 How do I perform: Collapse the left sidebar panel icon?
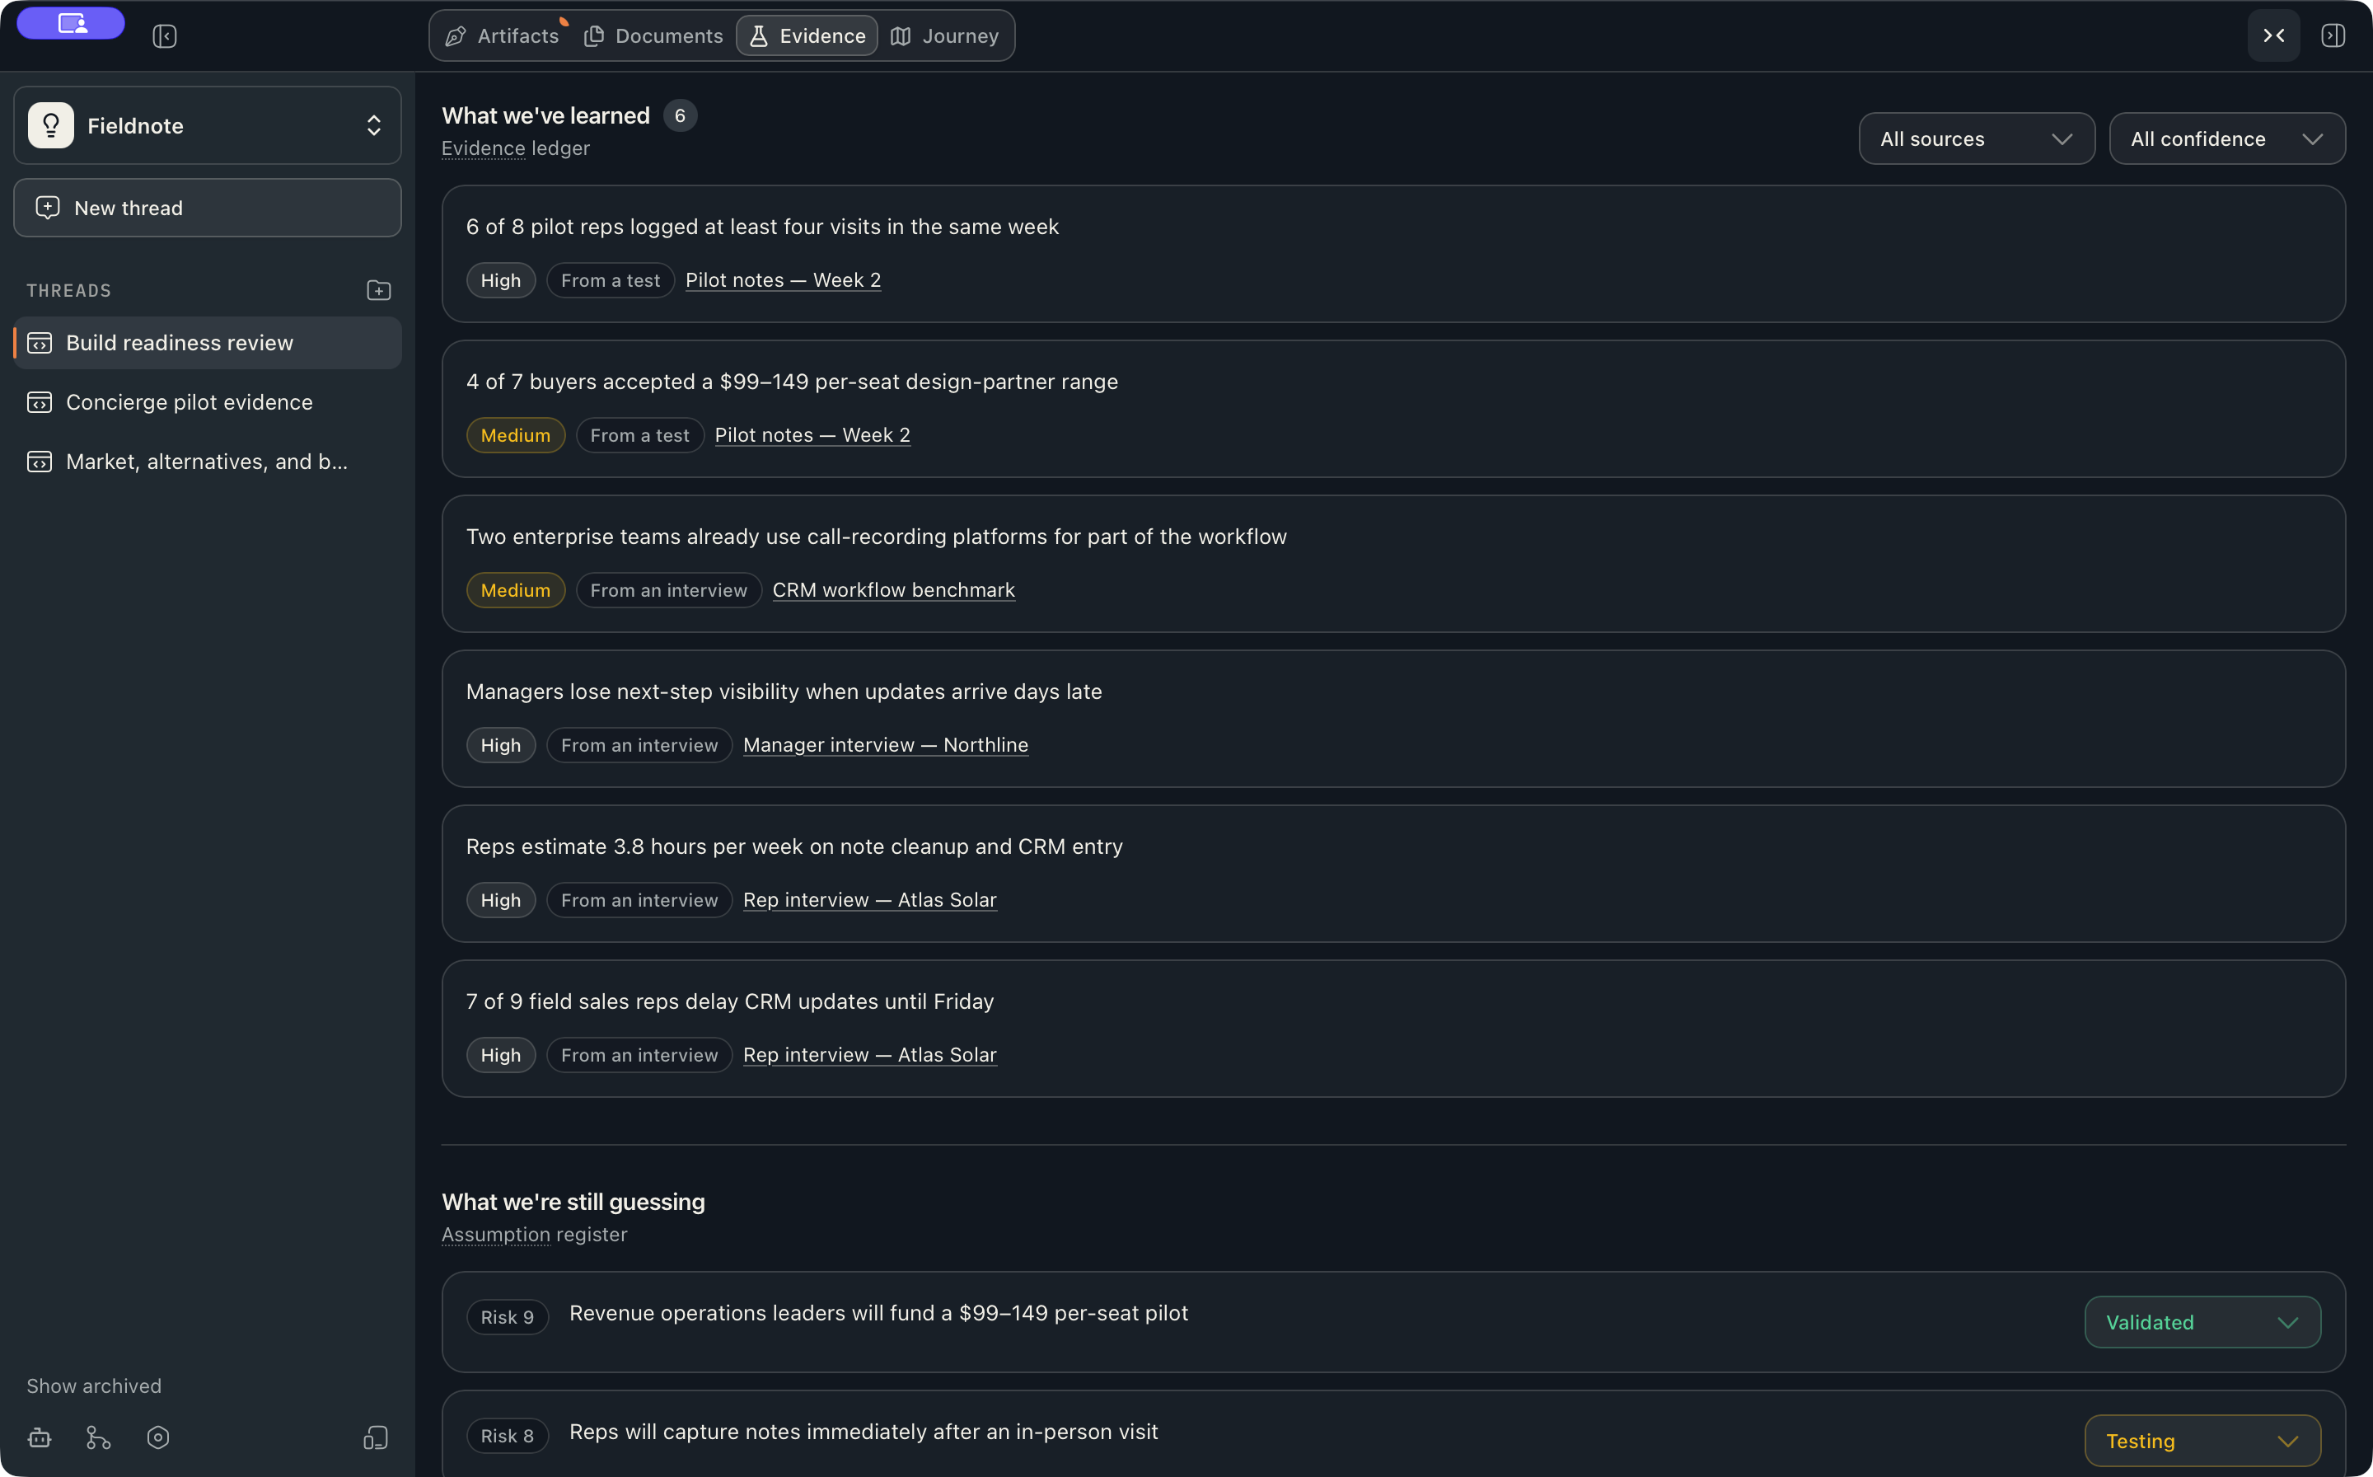[164, 36]
